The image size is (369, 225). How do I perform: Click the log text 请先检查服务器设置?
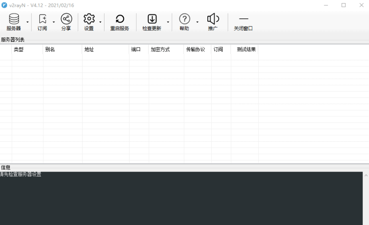coord(20,174)
